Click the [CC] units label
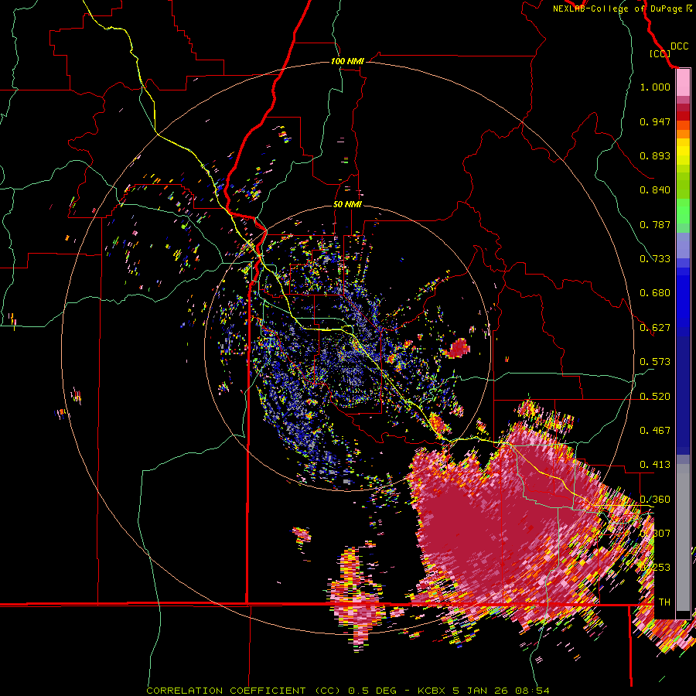 click(x=660, y=53)
